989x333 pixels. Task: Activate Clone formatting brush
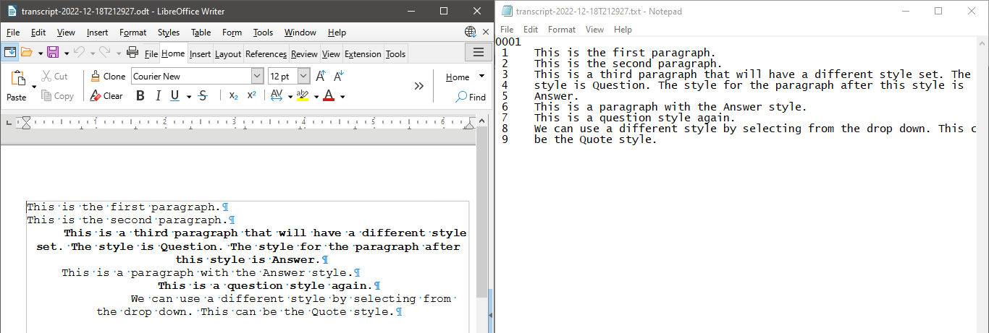tap(108, 76)
